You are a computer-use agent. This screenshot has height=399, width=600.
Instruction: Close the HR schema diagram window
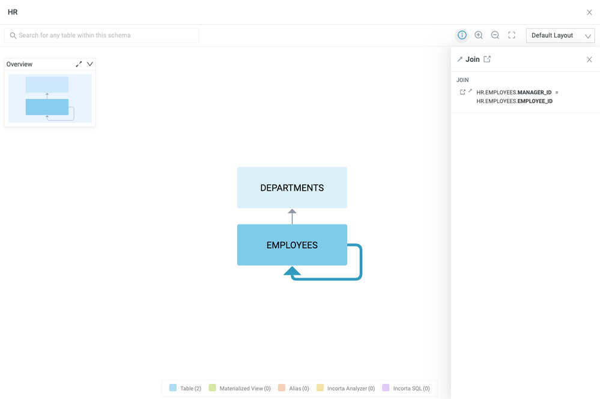[x=589, y=12]
